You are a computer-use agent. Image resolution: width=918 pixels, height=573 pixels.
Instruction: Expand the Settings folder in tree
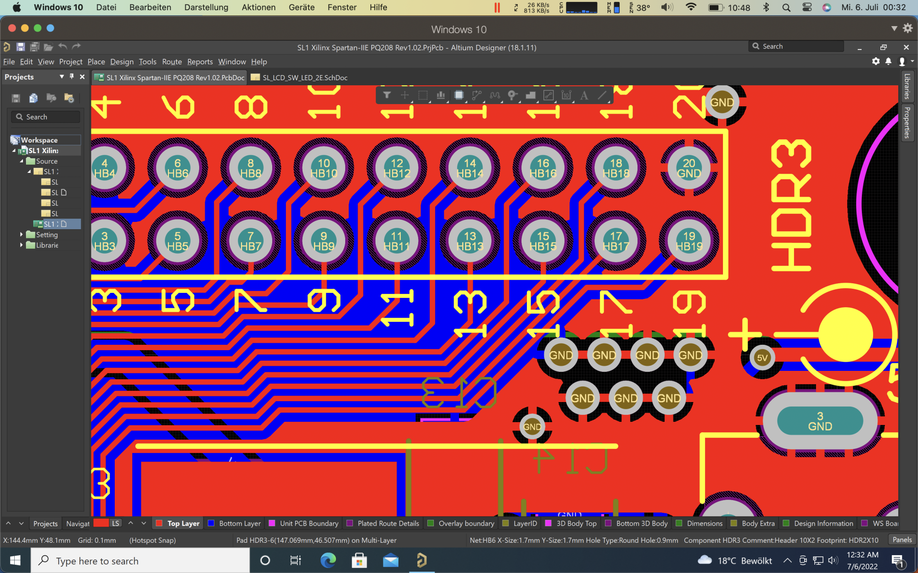21,234
